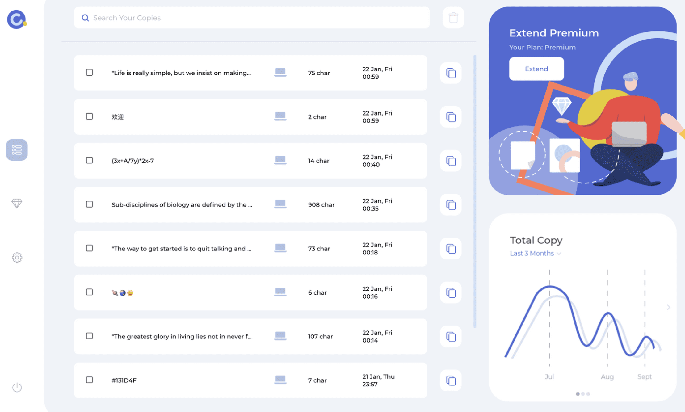The width and height of the screenshot is (685, 412).
Task: Expand the Last 3 Months dropdown
Action: coord(535,254)
